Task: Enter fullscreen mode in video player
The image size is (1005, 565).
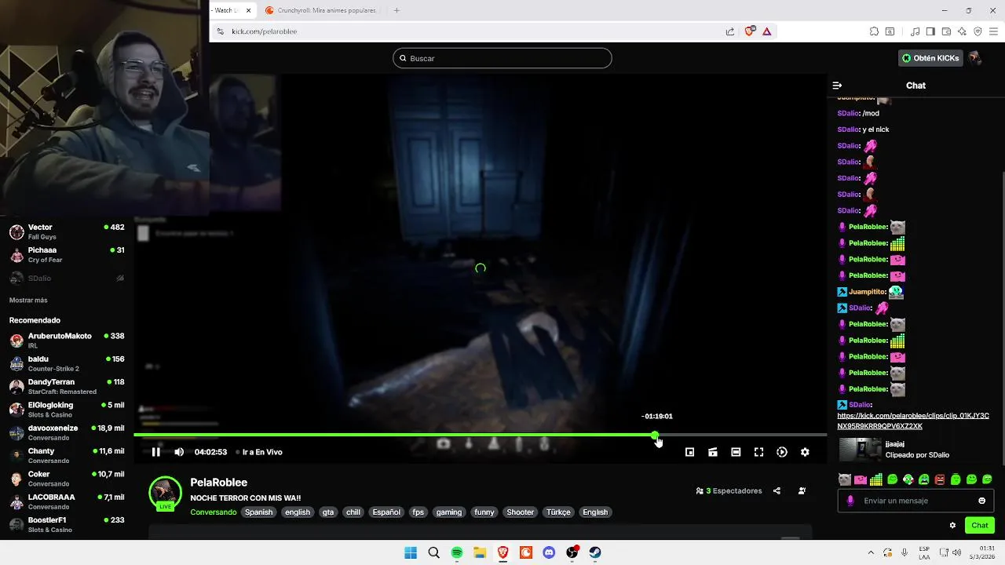Action: pos(758,452)
